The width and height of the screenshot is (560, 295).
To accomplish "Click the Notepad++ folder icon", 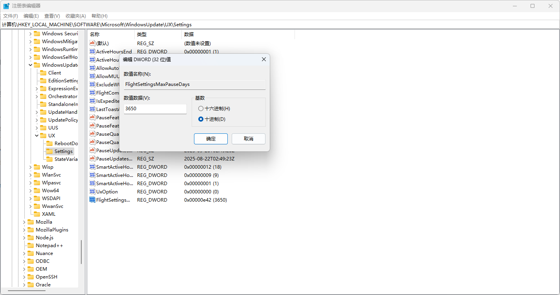I will [x=31, y=245].
